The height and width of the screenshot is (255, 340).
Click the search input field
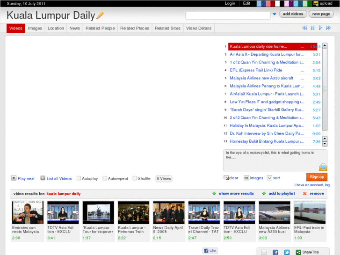228,15
